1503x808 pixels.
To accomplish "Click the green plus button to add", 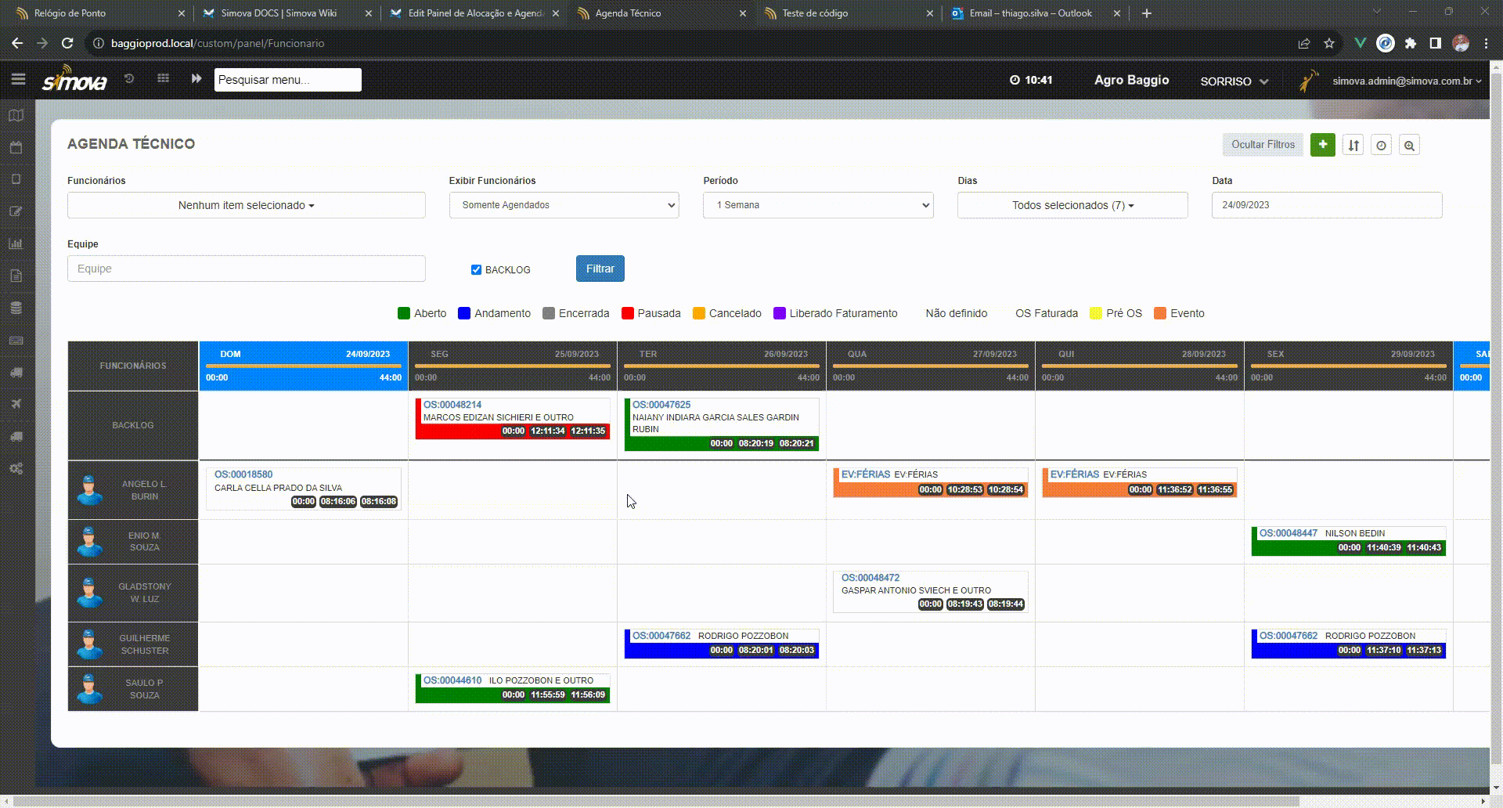I will coord(1322,145).
